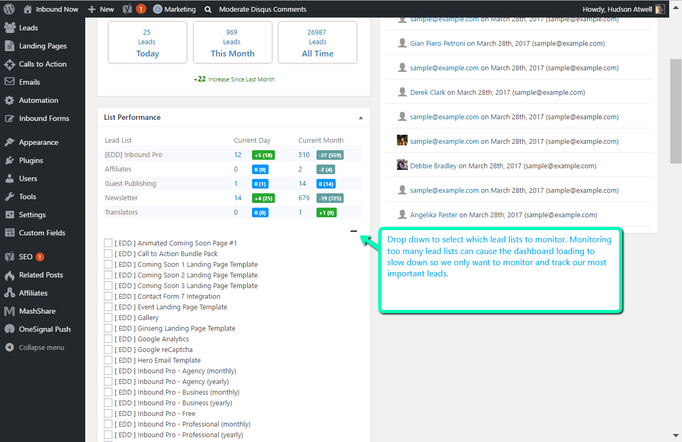Click Guest Publishing month count 14
This screenshot has height=442, width=682.
pos(302,184)
